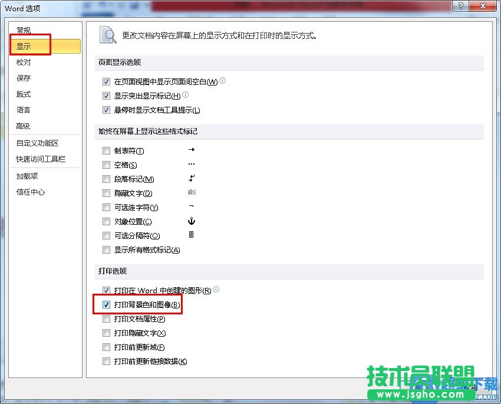Screen dimensions: 501x404
Task: Uncheck 打印背景色和图像 option
Action: 107,305
